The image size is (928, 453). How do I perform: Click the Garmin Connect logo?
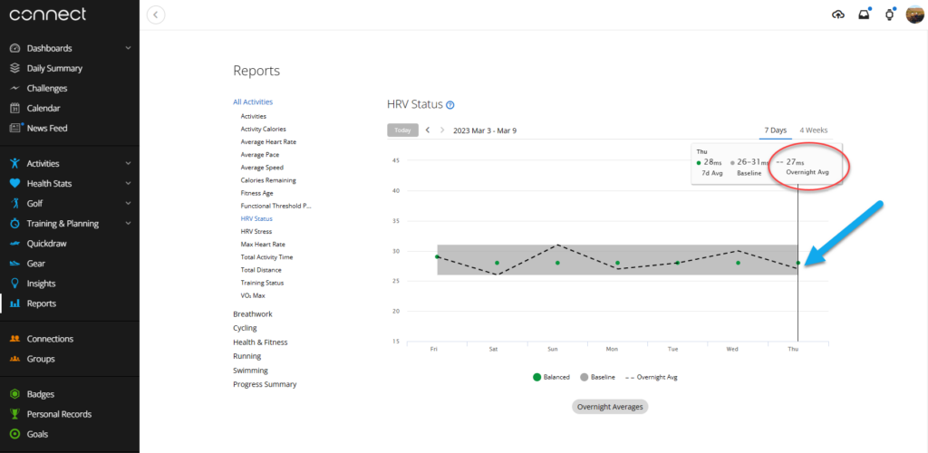click(48, 14)
